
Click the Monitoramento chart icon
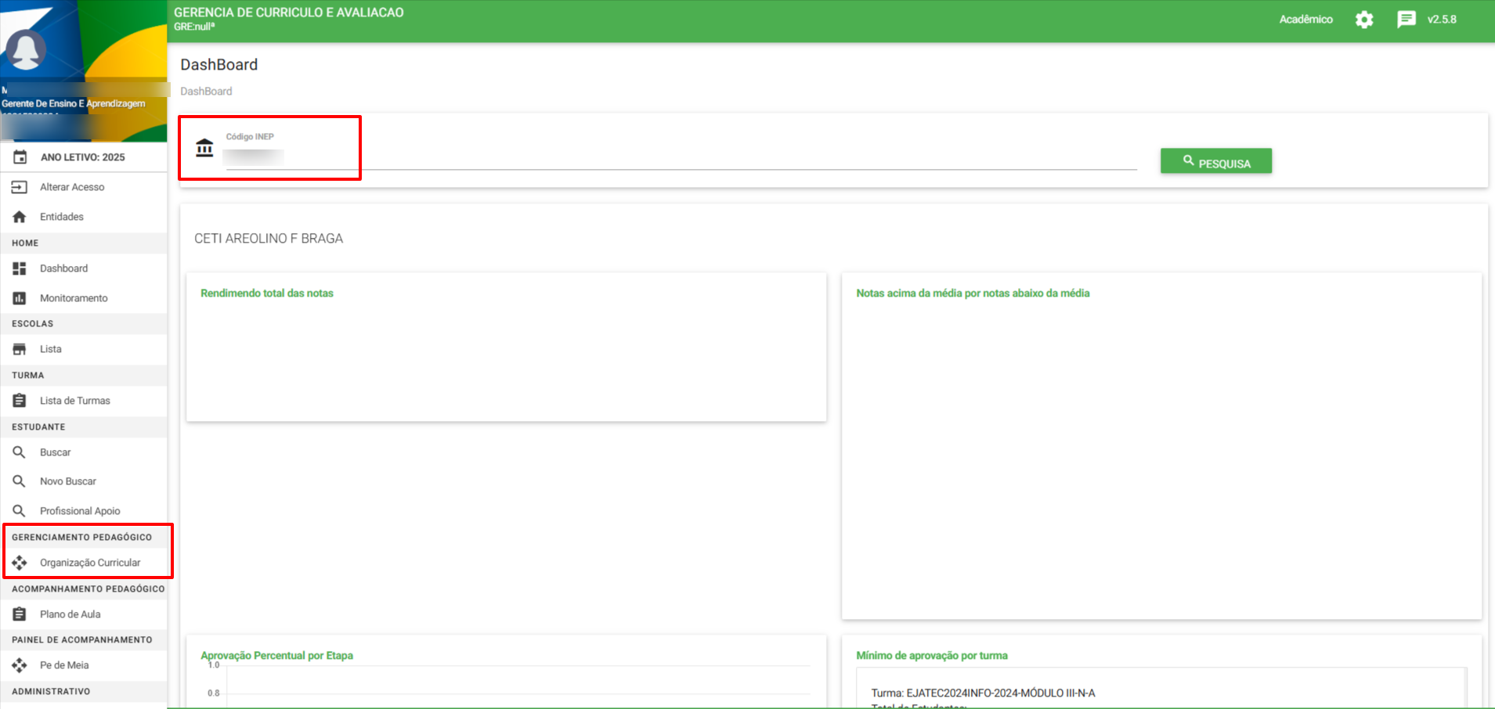coord(20,298)
